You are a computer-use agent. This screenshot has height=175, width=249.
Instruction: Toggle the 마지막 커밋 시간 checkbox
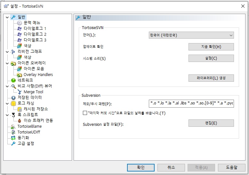[85, 113]
